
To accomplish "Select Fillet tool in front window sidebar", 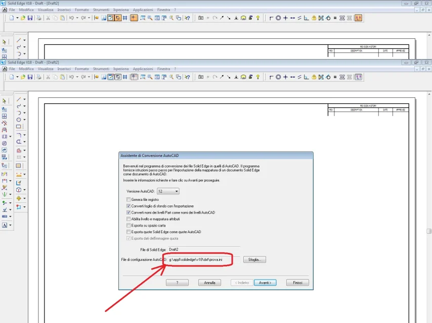I will 18,135.
